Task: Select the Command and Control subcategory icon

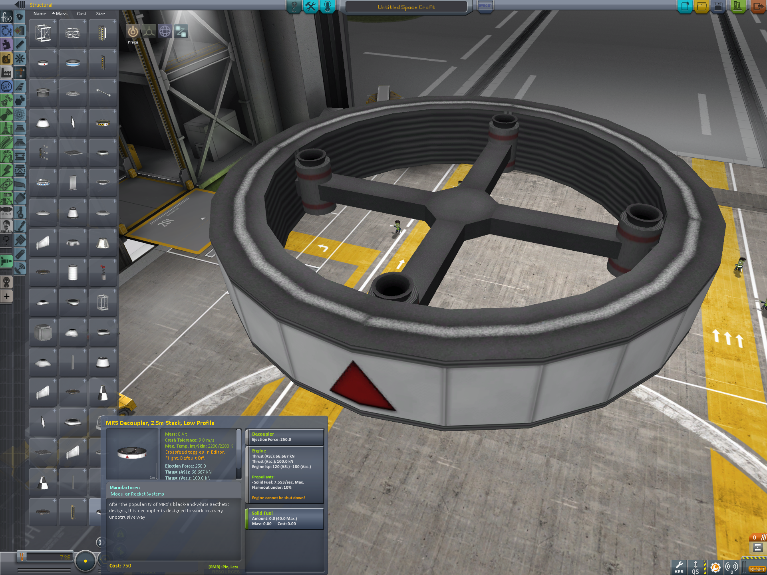Action: pos(20,59)
